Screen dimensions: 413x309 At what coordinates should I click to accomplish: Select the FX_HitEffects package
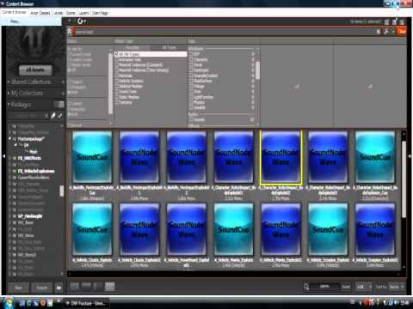[x=29, y=158]
